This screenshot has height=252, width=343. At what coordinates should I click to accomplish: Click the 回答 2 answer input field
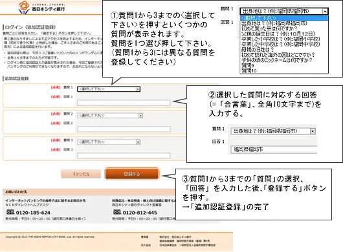point(124,129)
